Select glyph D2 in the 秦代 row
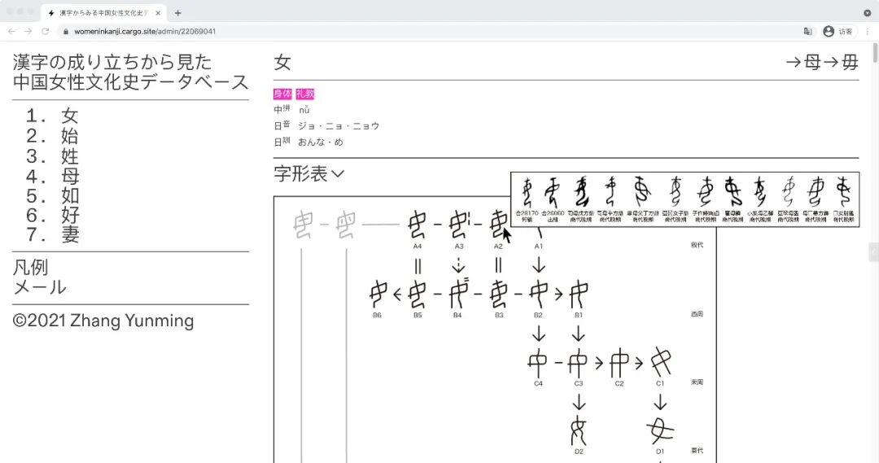This screenshot has height=463, width=879. click(579, 431)
